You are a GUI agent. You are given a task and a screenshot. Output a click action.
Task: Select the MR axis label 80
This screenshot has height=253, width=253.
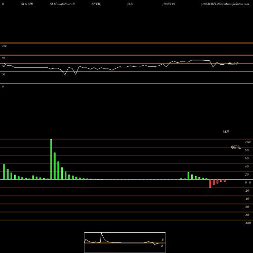click(247, 150)
